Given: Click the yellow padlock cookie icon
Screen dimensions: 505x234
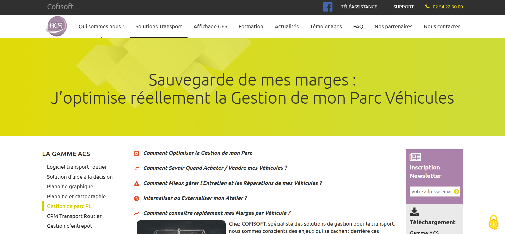Looking at the screenshot, I should pyautogui.click(x=494, y=222).
